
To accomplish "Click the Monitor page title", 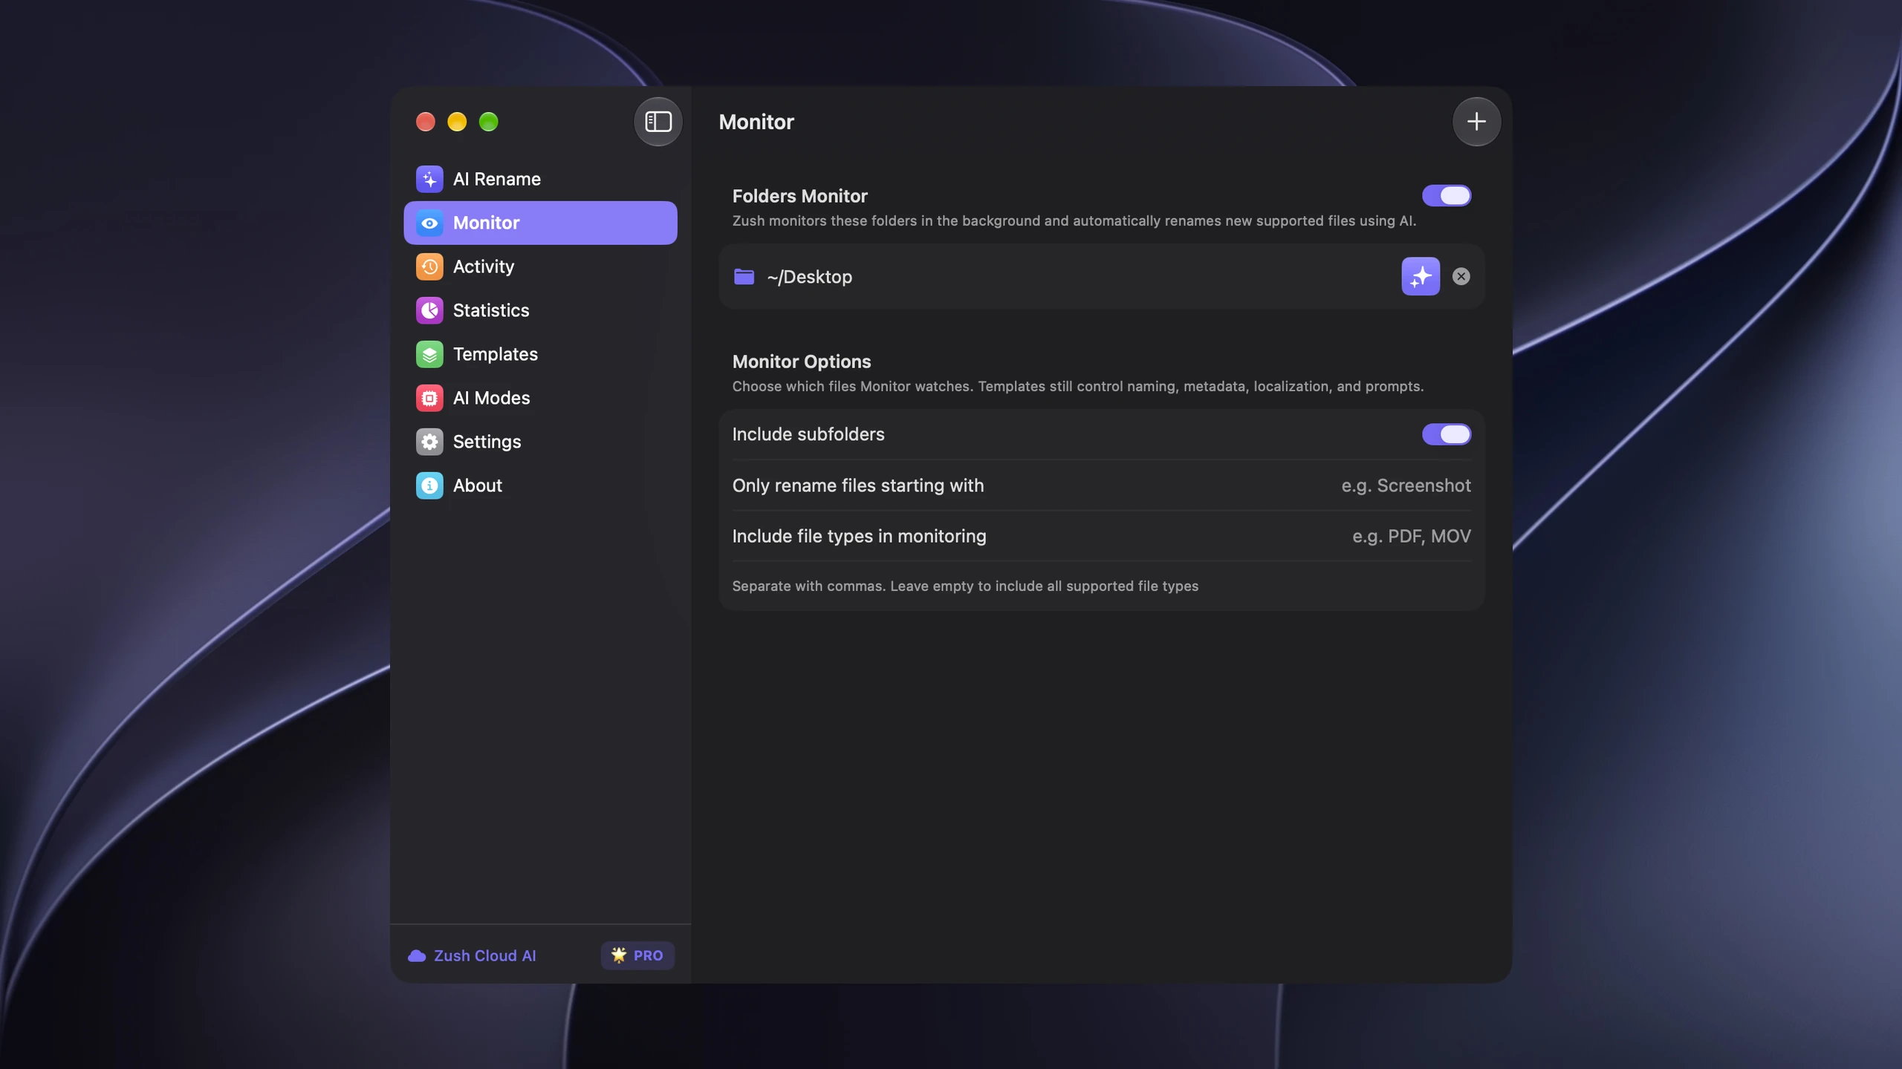I will 756,122.
